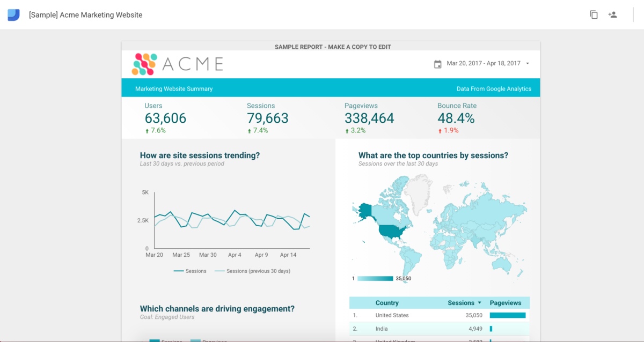Click the Bounce Rate 1.9% red indicator

click(x=448, y=131)
